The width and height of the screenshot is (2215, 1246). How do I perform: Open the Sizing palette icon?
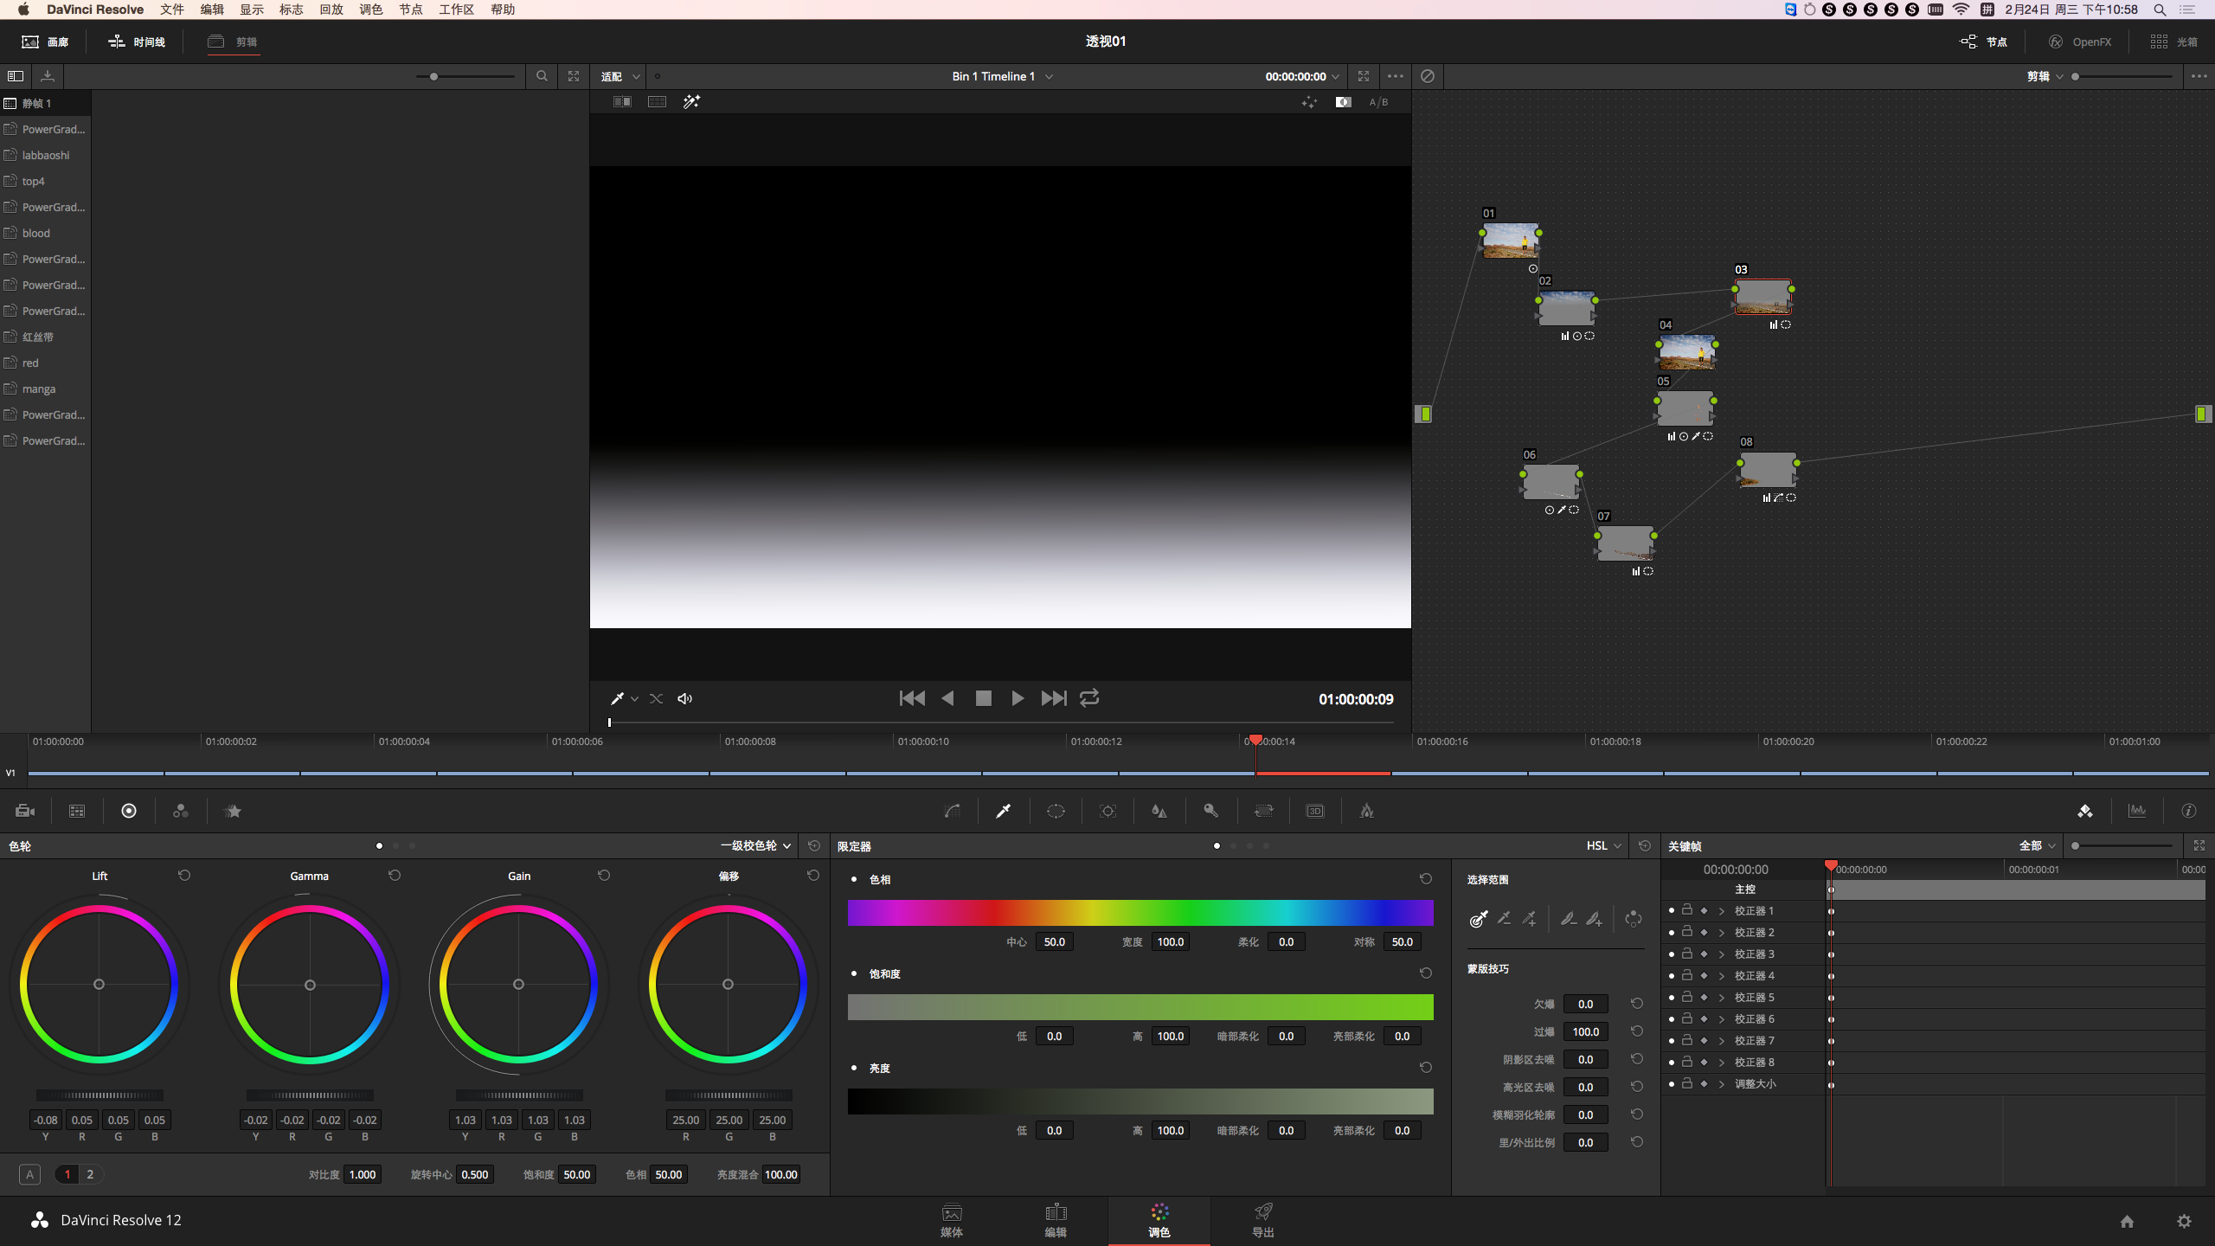coord(1263,811)
